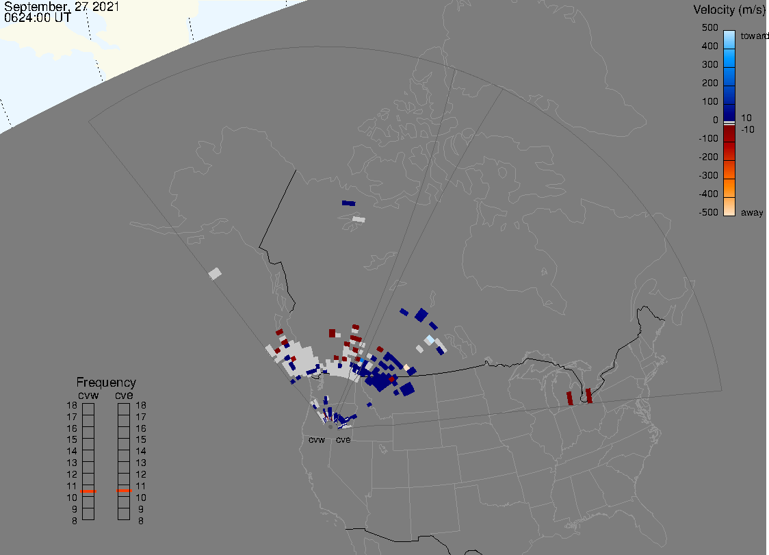Click the '-200' label on velocity scale
The image size is (769, 555).
click(x=708, y=157)
